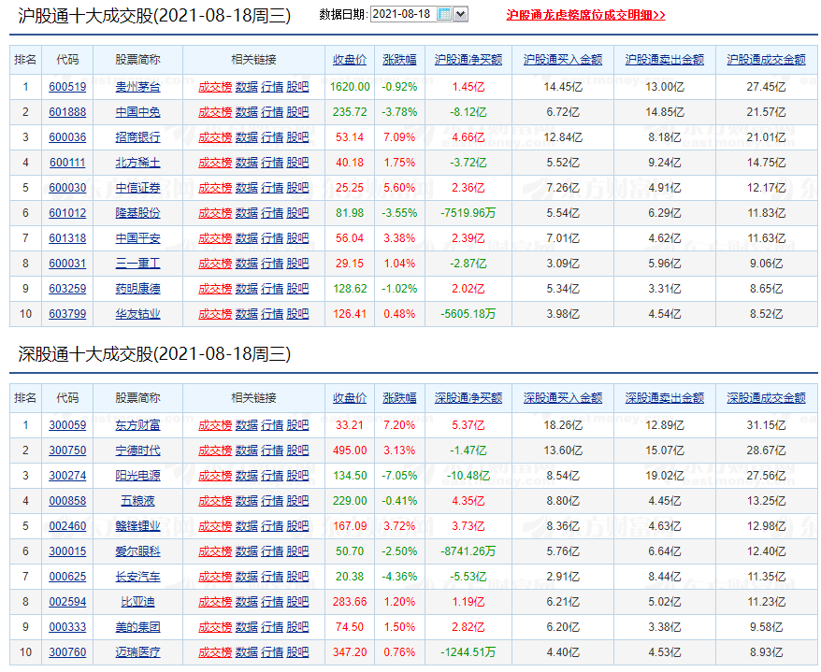Open 股吧 link in 五粮液 row

[x=297, y=501]
